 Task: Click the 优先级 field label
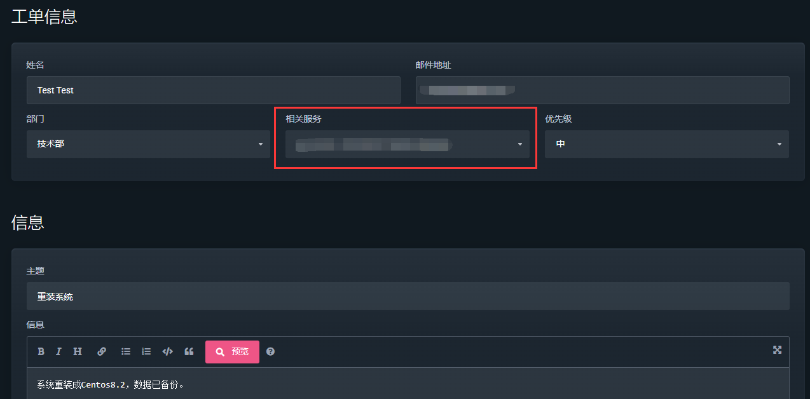558,119
